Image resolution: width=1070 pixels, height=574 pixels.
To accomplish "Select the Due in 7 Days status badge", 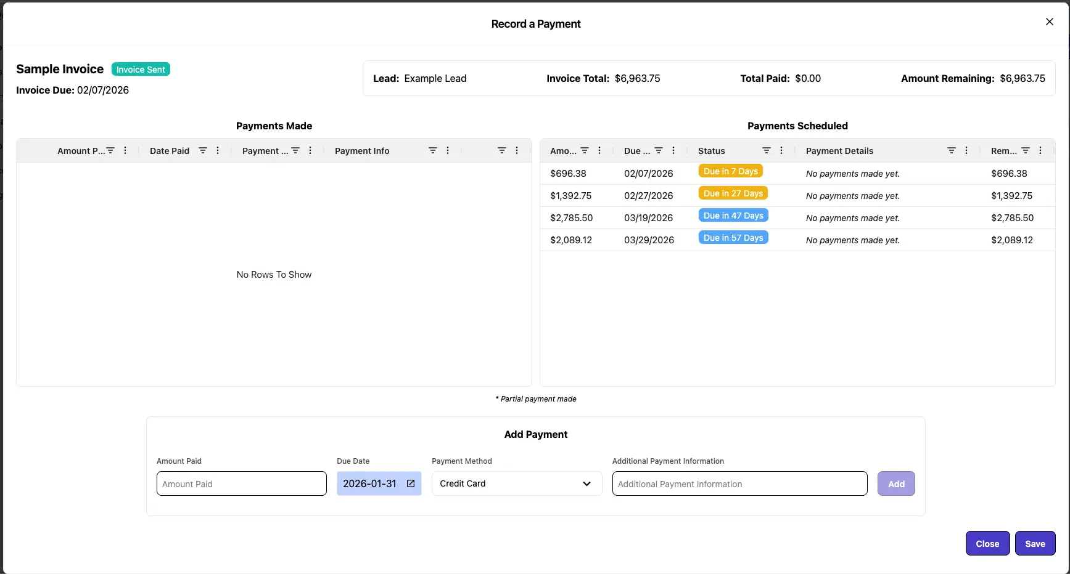I will point(730,172).
